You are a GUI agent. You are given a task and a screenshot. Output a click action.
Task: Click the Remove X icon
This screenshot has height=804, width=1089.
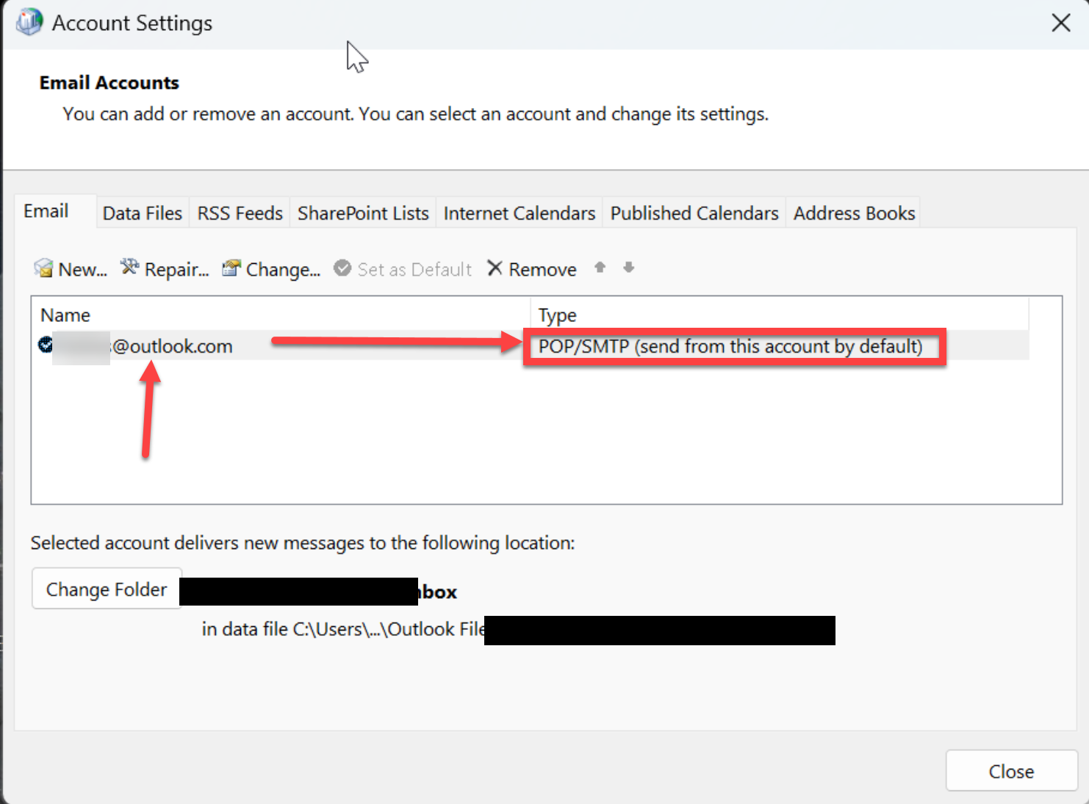495,268
